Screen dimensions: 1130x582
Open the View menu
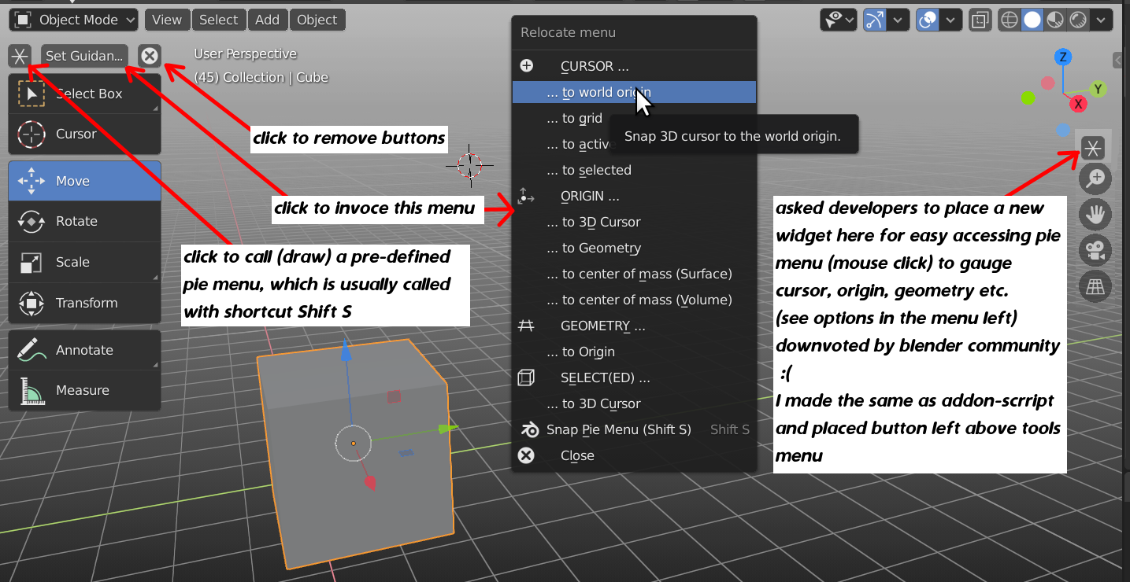tap(167, 20)
